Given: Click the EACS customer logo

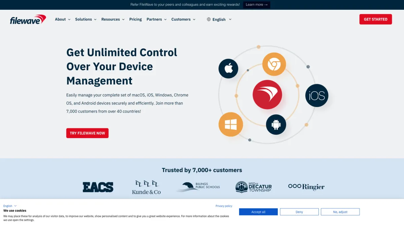Looking at the screenshot, I should coord(98,187).
